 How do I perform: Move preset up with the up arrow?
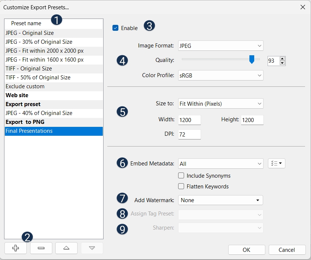[x=66, y=248]
